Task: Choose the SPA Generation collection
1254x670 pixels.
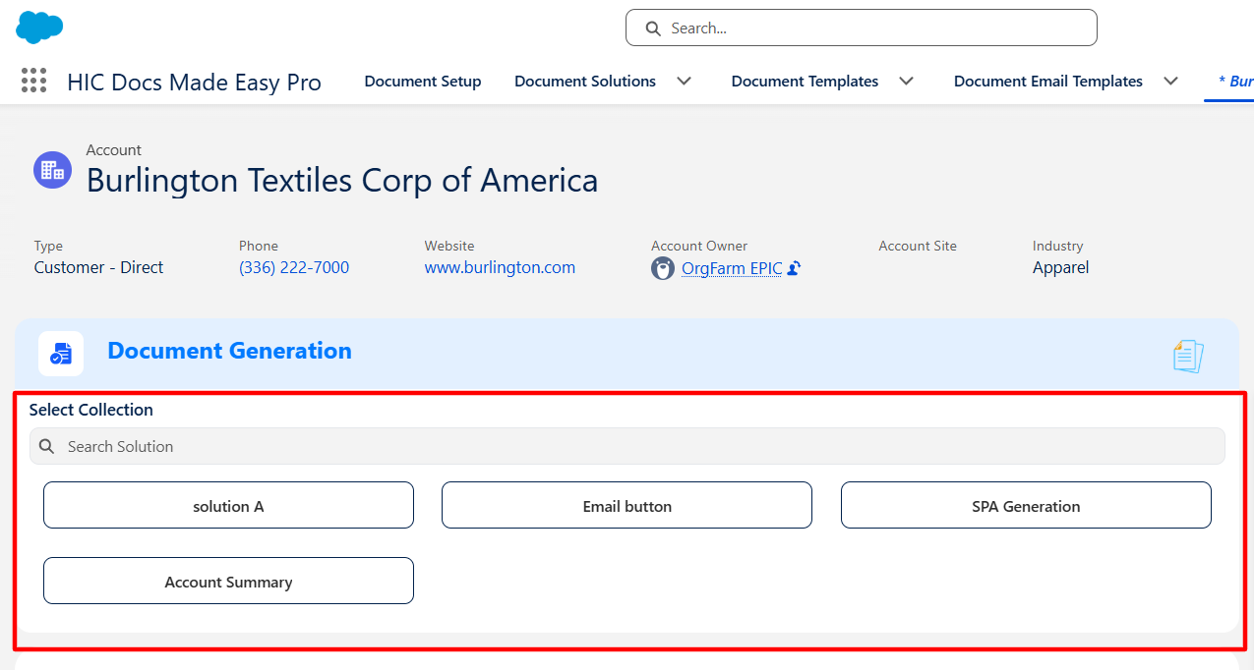Action: pyautogui.click(x=1026, y=505)
